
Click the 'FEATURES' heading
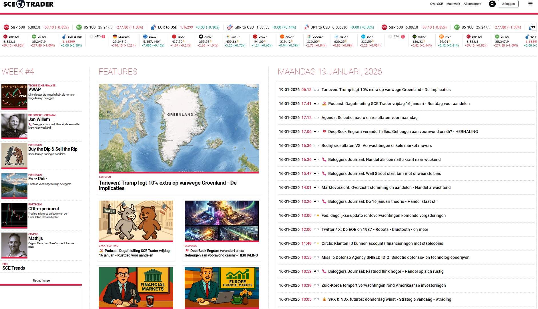tap(118, 72)
